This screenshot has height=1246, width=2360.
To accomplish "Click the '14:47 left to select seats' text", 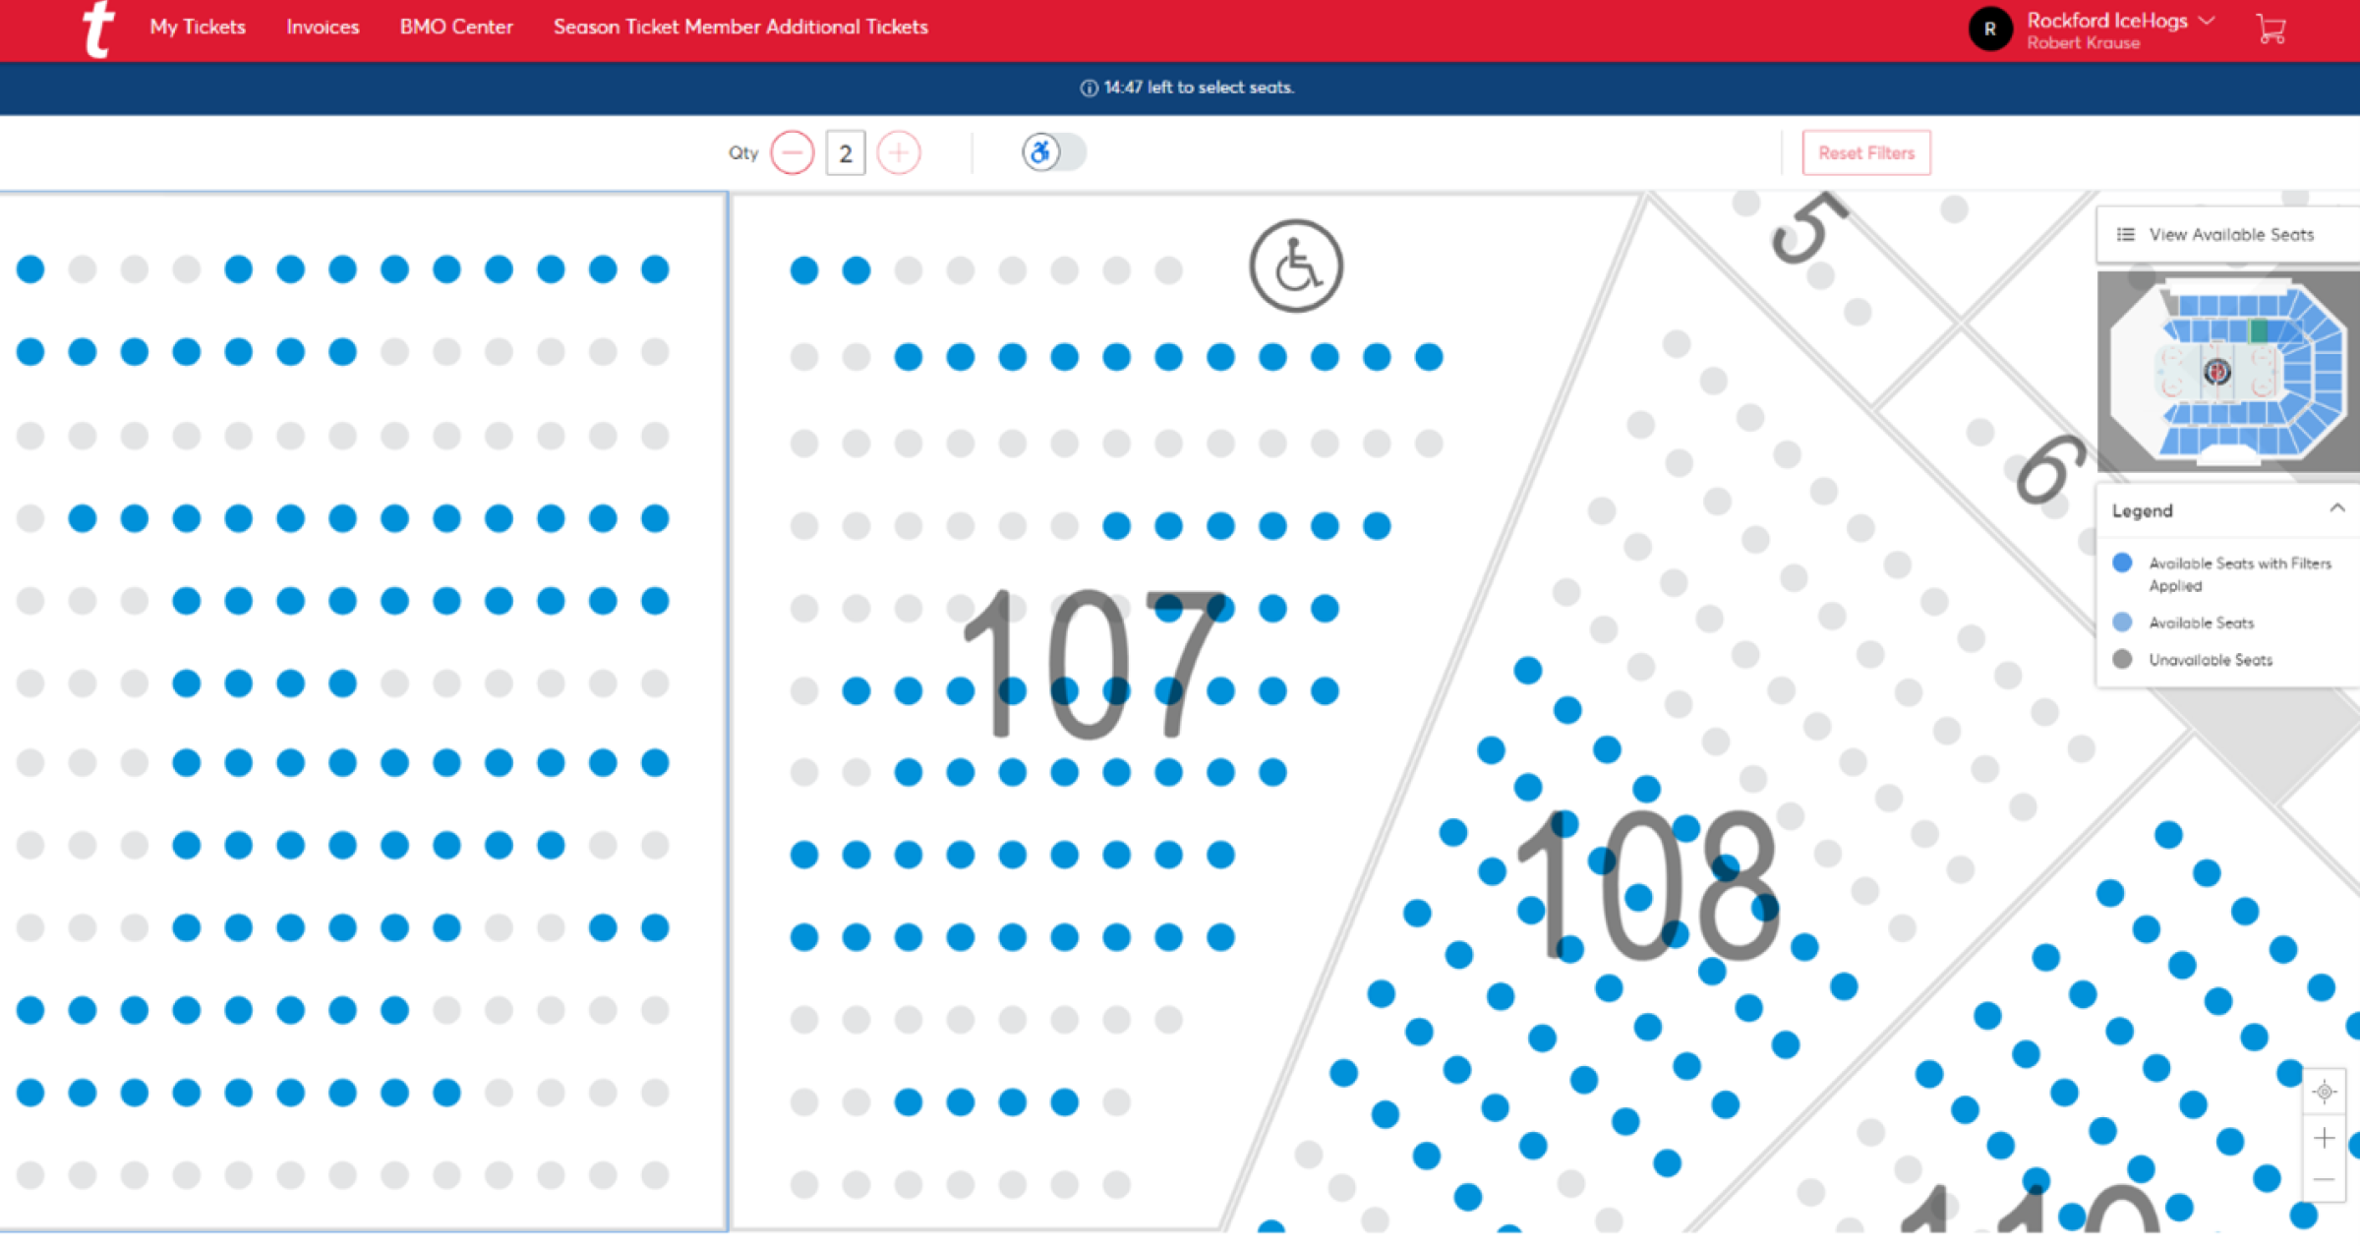I will [1199, 88].
